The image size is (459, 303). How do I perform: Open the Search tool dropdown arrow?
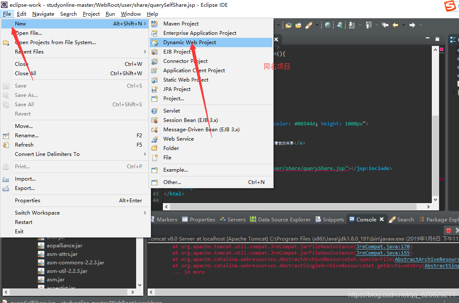click(x=317, y=25)
